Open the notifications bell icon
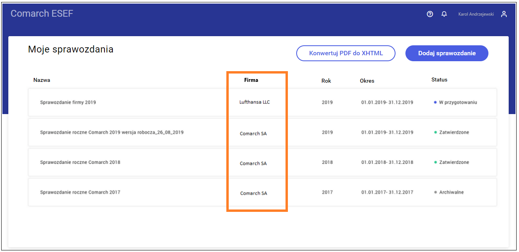Viewport: 519px width, 252px height. [444, 14]
